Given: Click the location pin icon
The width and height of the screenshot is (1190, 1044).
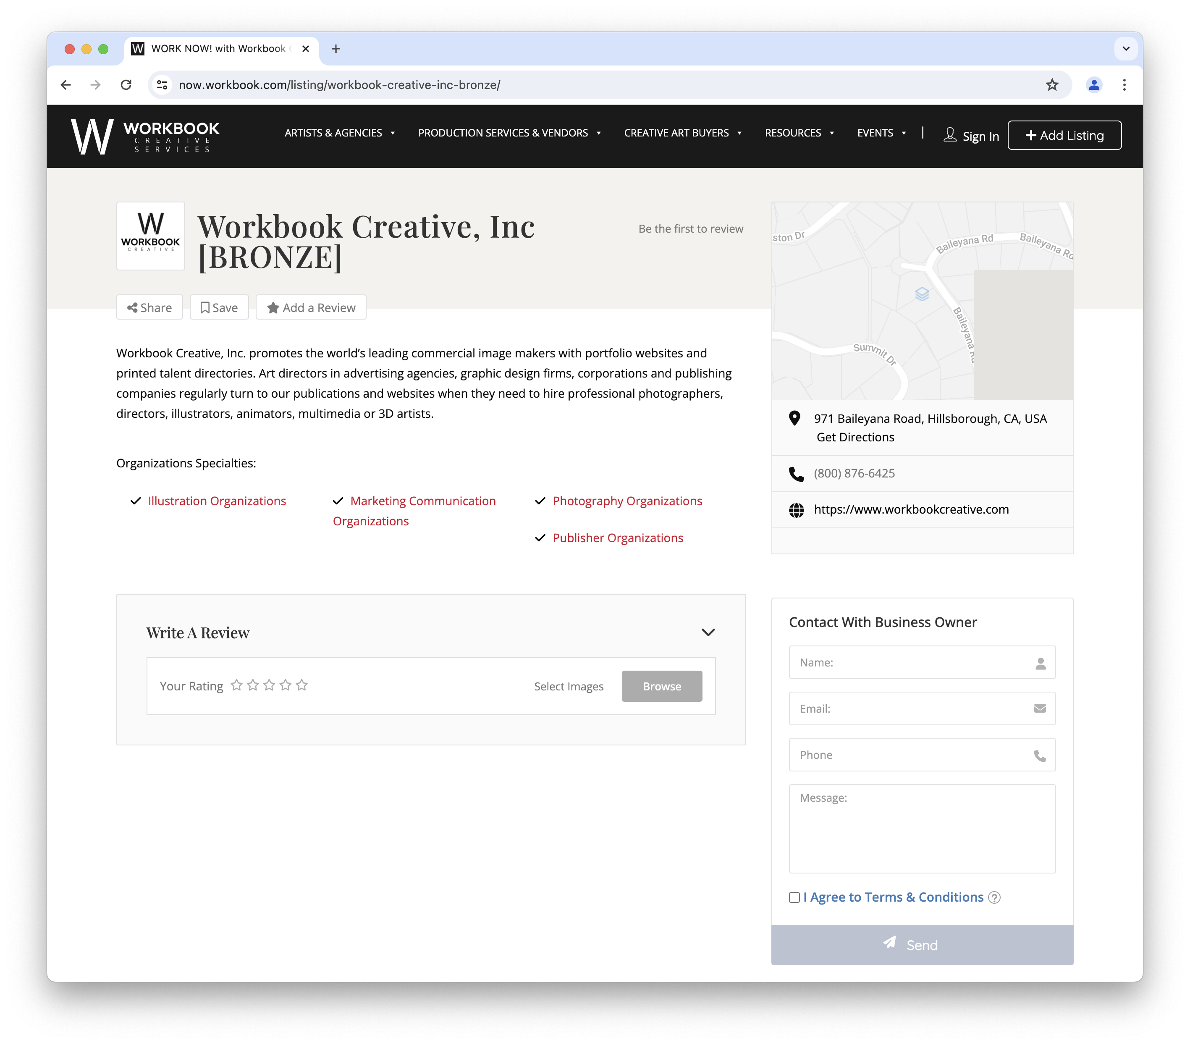Looking at the screenshot, I should pos(794,418).
